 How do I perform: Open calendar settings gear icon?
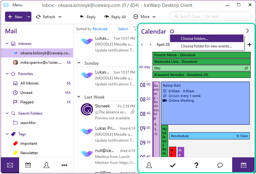[x=172, y=31]
